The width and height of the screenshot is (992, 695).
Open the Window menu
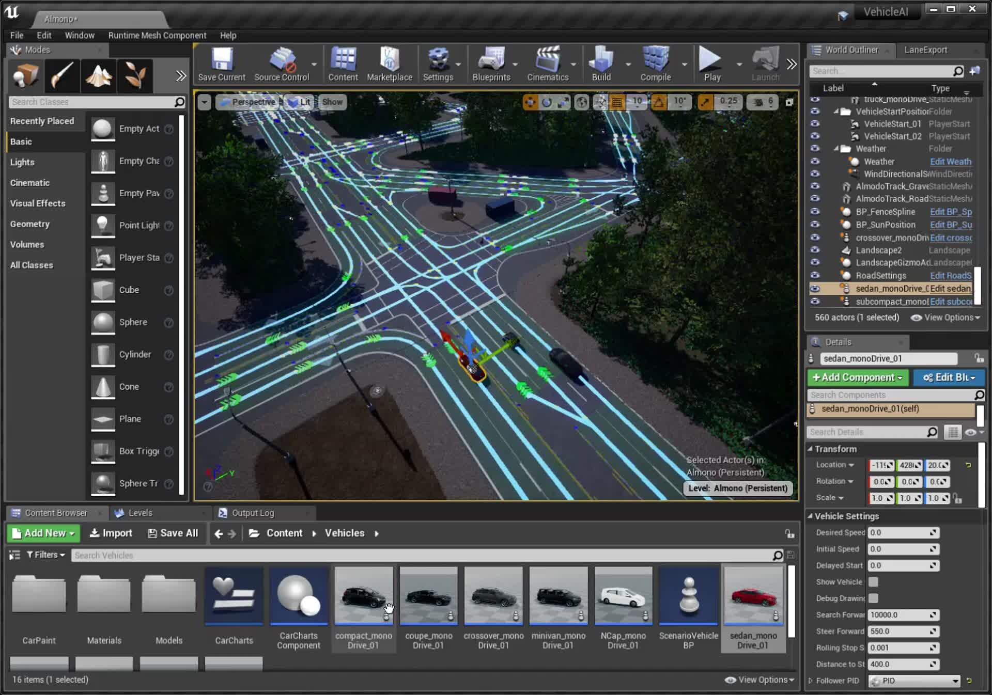(x=80, y=35)
